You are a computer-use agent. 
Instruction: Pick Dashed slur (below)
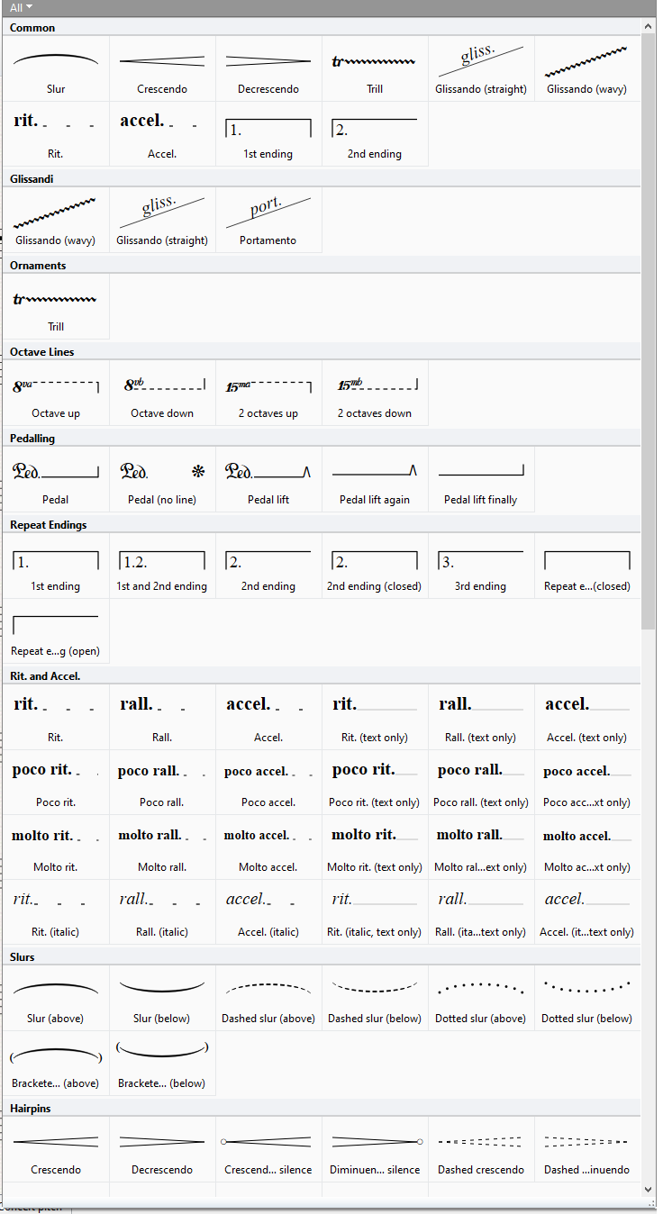pos(375,998)
